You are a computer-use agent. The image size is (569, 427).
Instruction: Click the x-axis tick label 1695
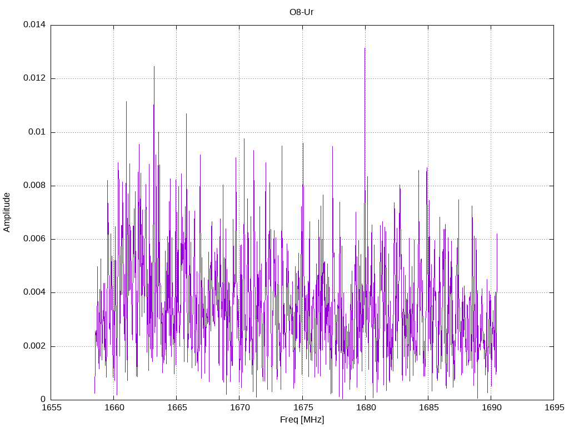[555, 408]
